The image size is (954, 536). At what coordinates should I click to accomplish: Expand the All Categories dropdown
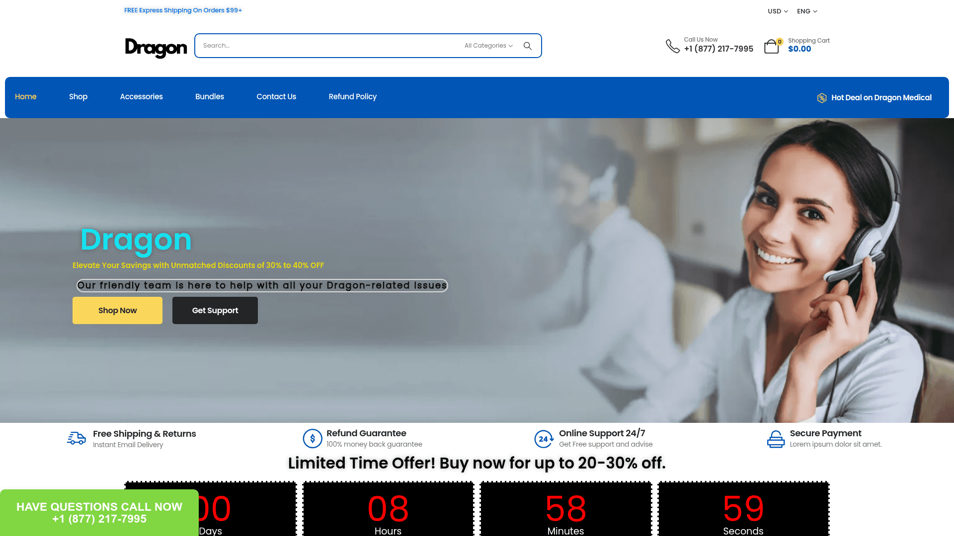click(488, 46)
